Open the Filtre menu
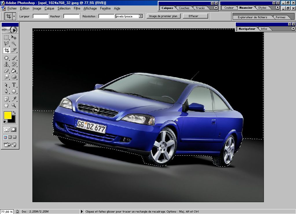Image resolution: width=296 pixels, height=214 pixels. [x=77, y=8]
